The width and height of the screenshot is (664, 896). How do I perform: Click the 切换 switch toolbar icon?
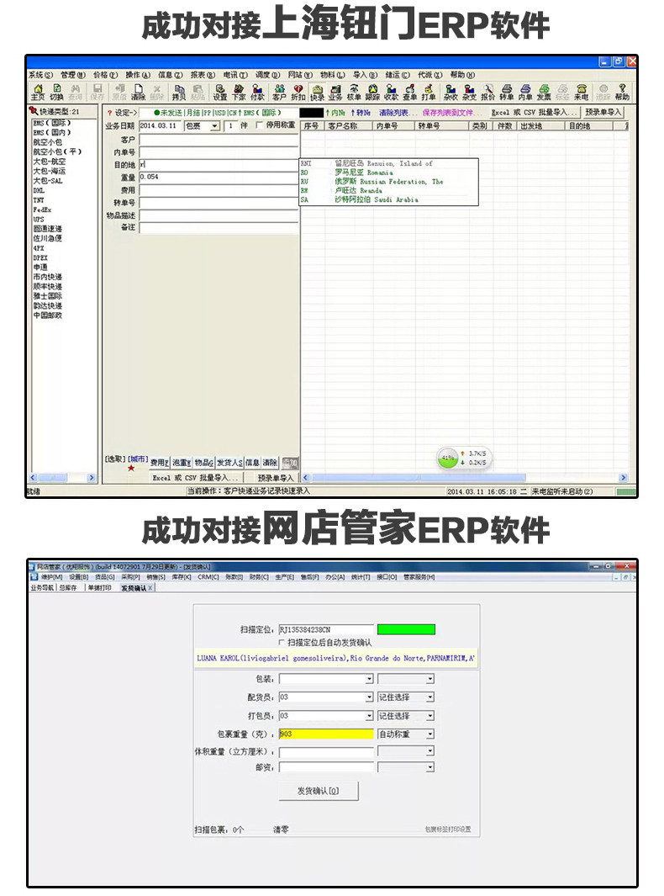(x=56, y=92)
